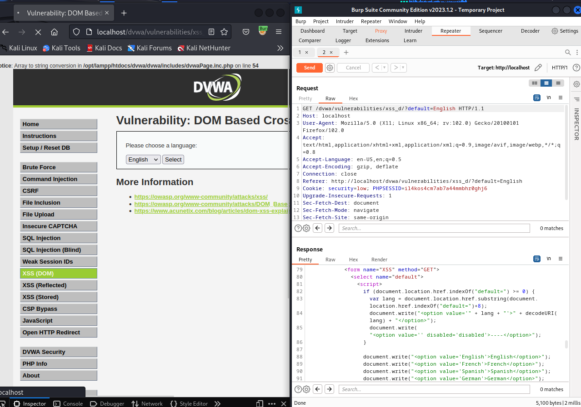Open the English language dropdown
The width and height of the screenshot is (581, 407).
[143, 159]
